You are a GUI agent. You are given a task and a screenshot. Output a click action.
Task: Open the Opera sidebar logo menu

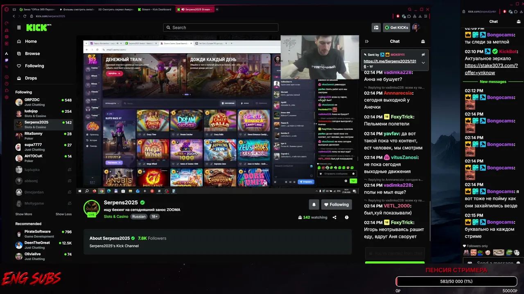(7, 9)
